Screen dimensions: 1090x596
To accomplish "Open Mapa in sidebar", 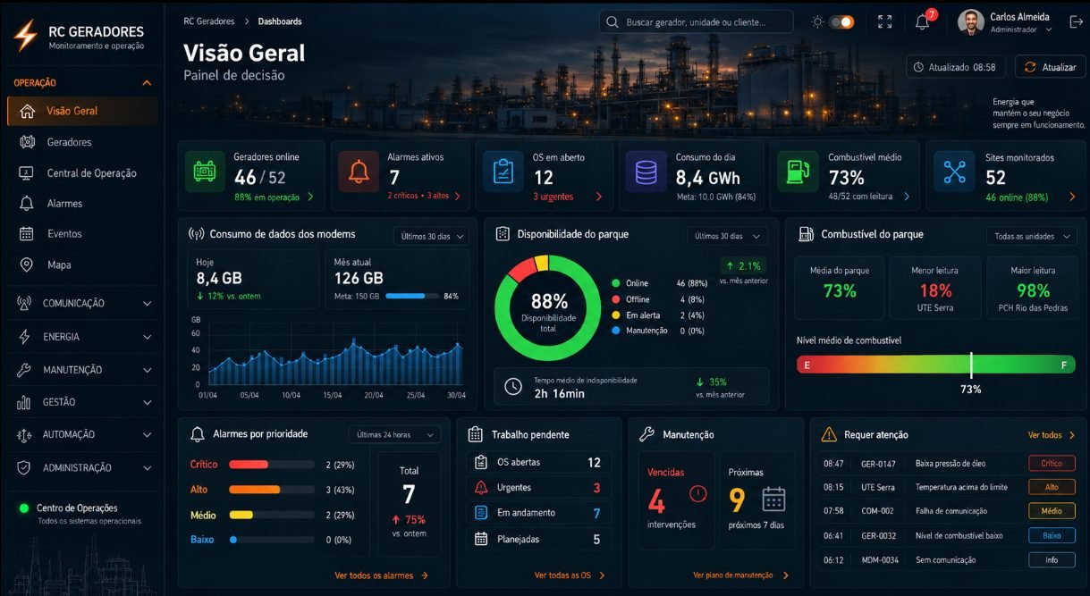I will (x=82, y=265).
